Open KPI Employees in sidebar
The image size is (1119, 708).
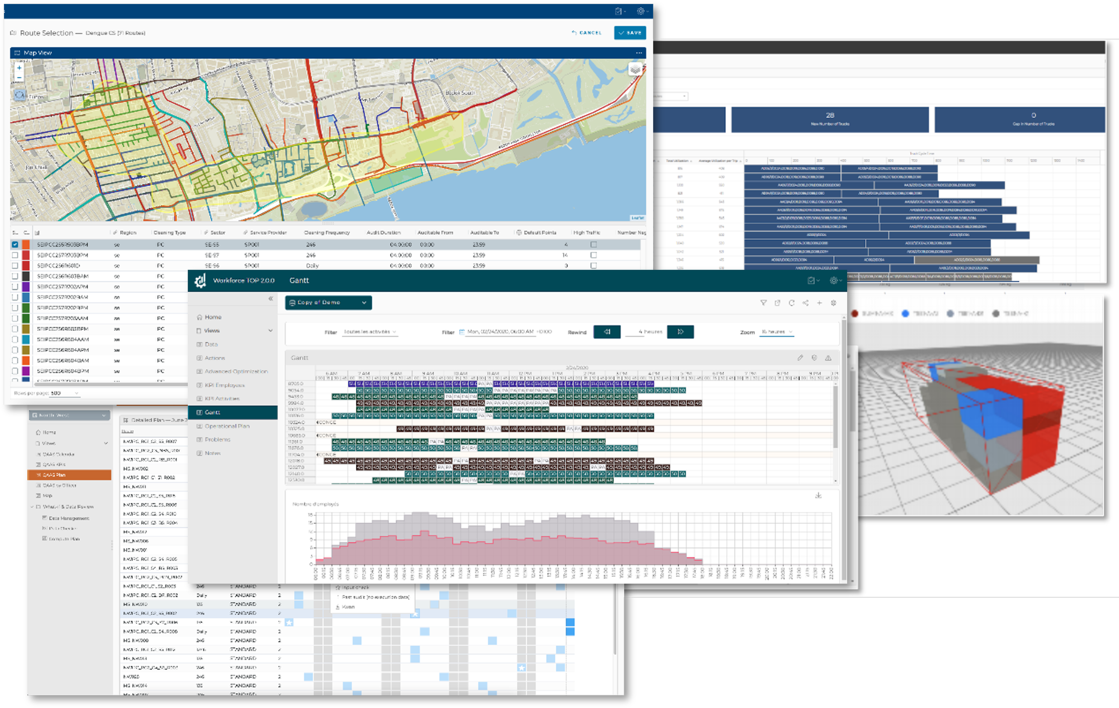224,385
